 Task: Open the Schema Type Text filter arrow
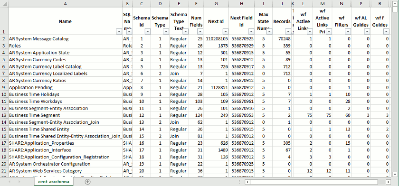pos(185,31)
